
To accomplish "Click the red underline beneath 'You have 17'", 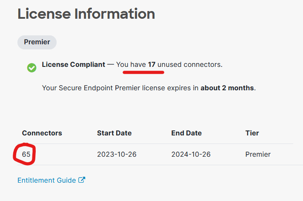I will (143, 72).
